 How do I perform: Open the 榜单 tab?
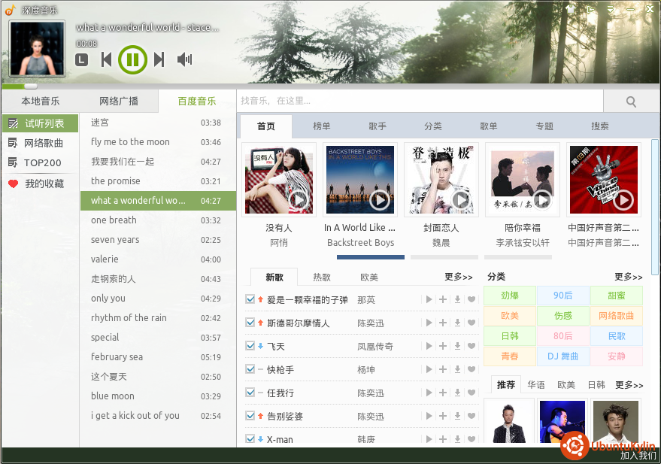(322, 126)
